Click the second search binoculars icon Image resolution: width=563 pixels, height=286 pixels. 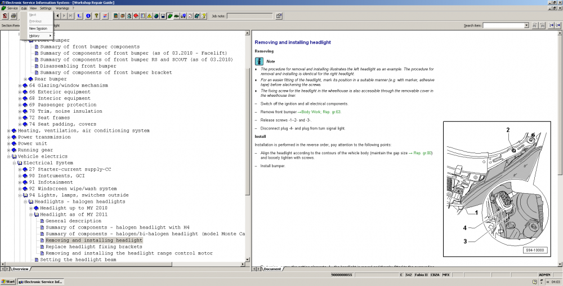coord(542,25)
